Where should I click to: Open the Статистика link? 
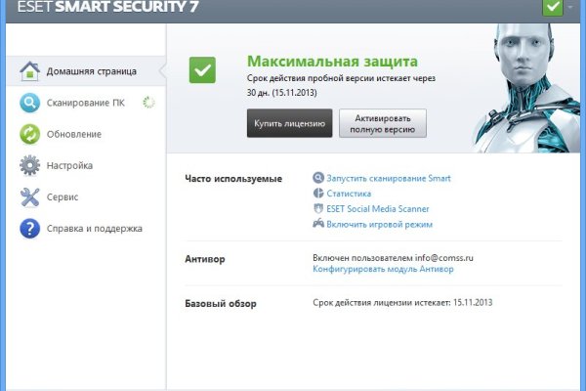349,194
